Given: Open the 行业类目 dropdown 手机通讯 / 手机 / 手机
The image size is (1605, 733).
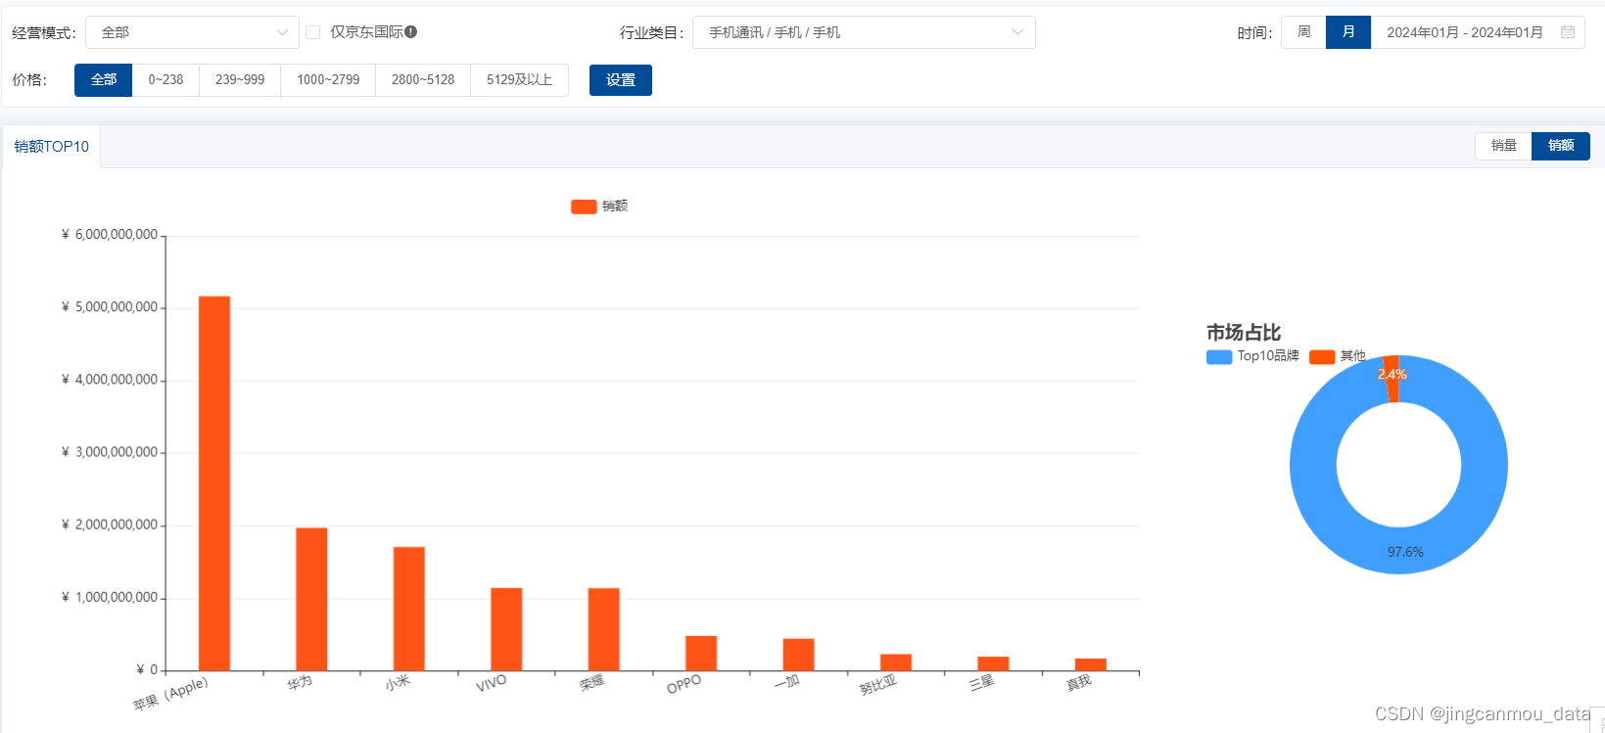Looking at the screenshot, I should pos(864,32).
